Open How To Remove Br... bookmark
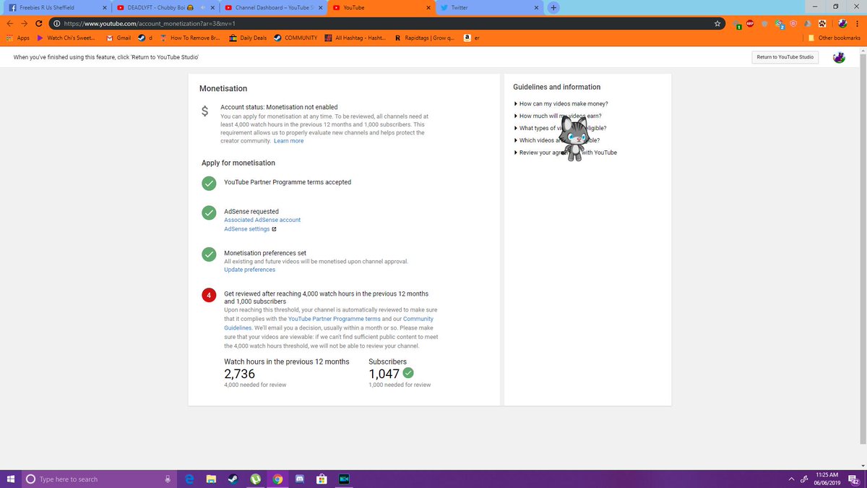 pyautogui.click(x=189, y=38)
